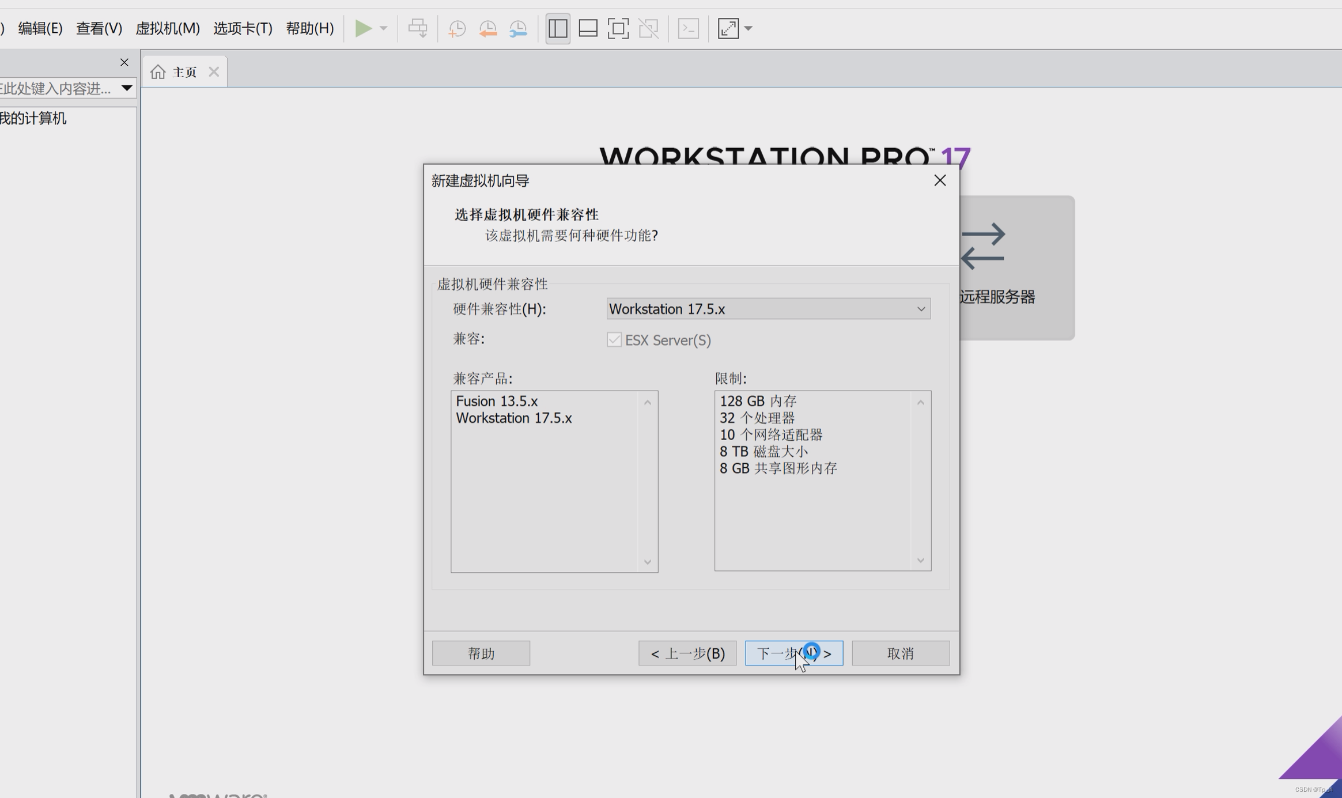
Task: Open the stretch display dropdown arrow
Action: coord(749,28)
